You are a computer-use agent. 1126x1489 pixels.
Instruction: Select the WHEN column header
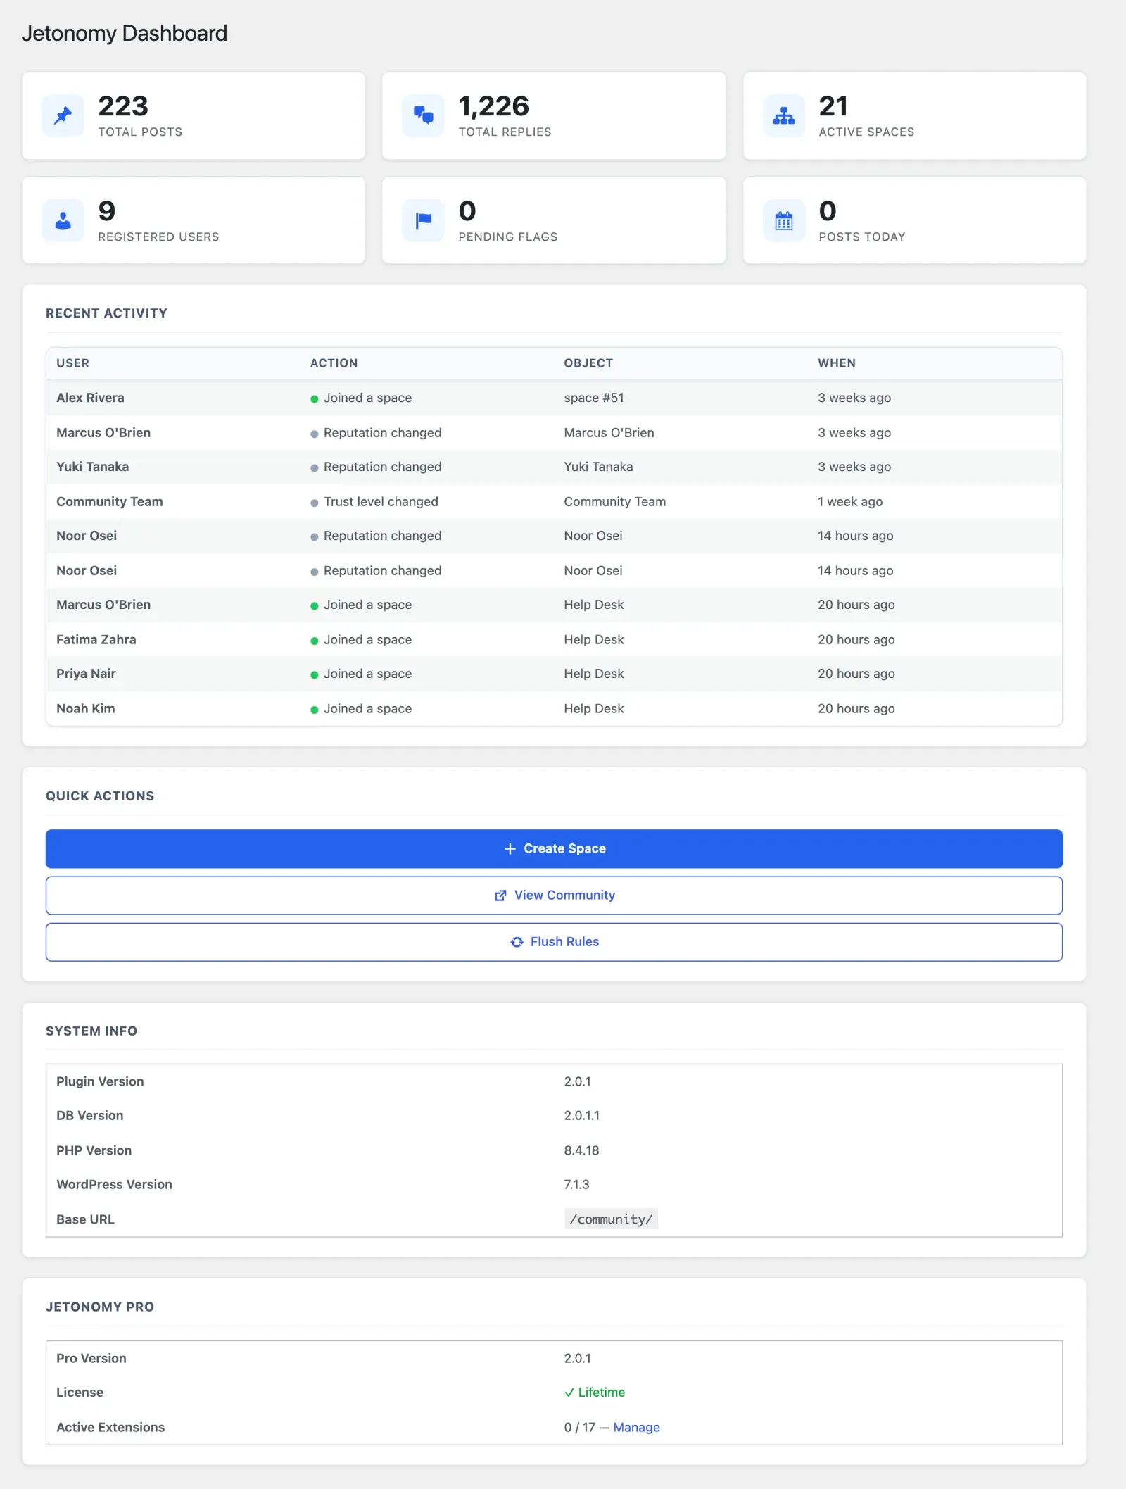(x=837, y=363)
